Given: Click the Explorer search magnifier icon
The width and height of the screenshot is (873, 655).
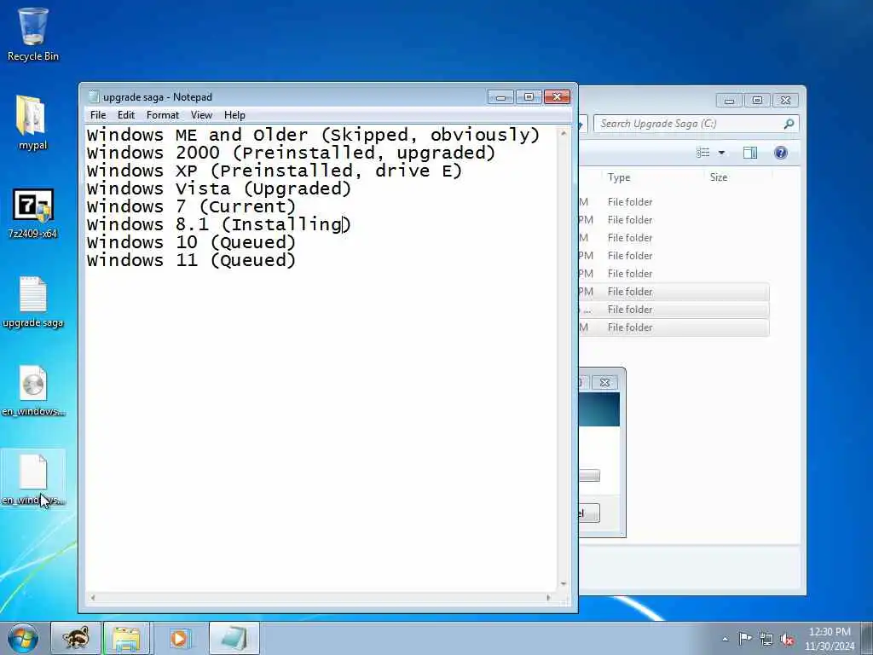Looking at the screenshot, I should pyautogui.click(x=789, y=124).
